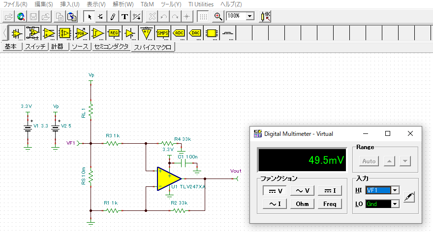Open the 表示(V) menu
The height and width of the screenshot is (232, 433).
pyautogui.click(x=96, y=4)
